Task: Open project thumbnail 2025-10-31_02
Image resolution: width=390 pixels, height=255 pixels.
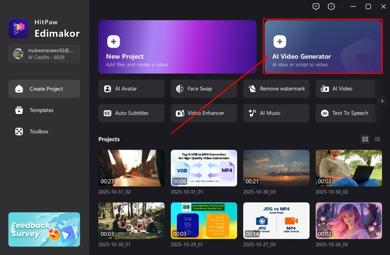Action: [132, 168]
